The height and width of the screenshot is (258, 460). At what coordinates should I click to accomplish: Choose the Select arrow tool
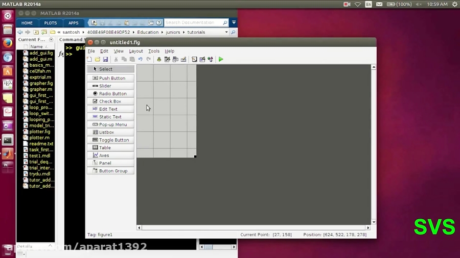pos(110,69)
